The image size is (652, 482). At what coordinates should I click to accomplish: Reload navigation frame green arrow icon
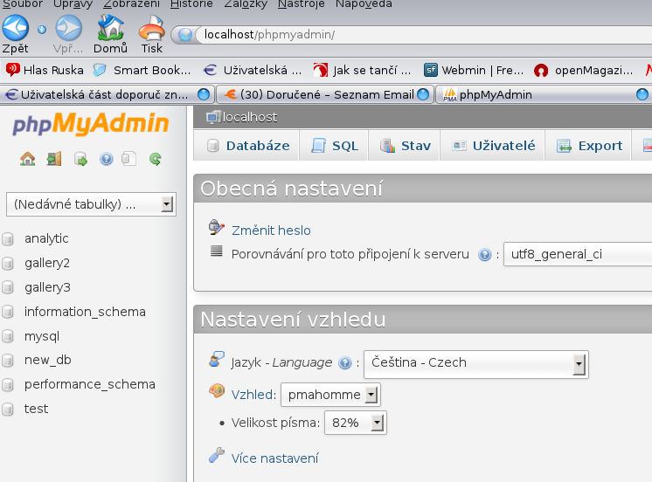coord(156,159)
